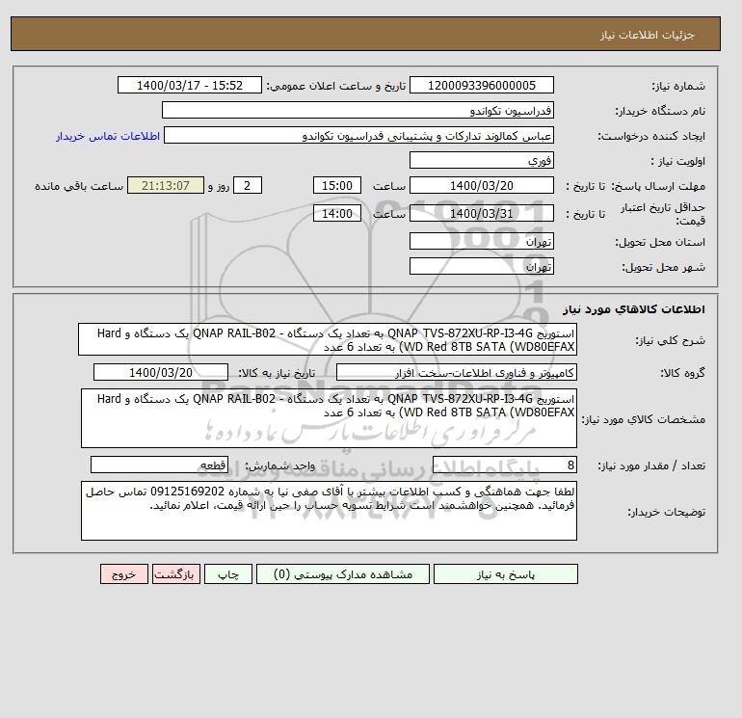The width and height of the screenshot is (742, 718).
Task: Click the priority field 'فوري'
Action: 481,160
